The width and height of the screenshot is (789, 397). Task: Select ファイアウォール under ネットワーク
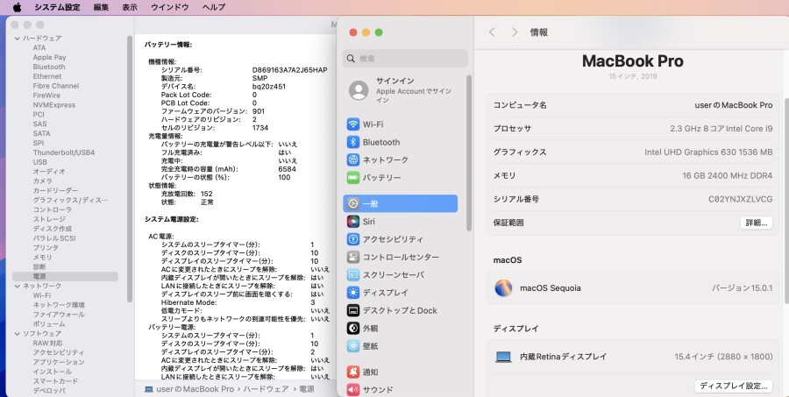(59, 315)
